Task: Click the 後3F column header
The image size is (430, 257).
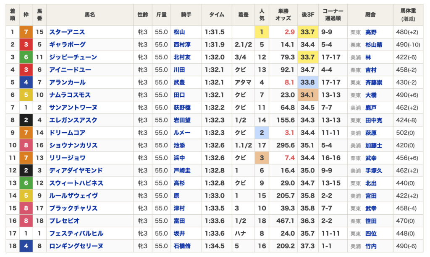Action: click(x=308, y=15)
